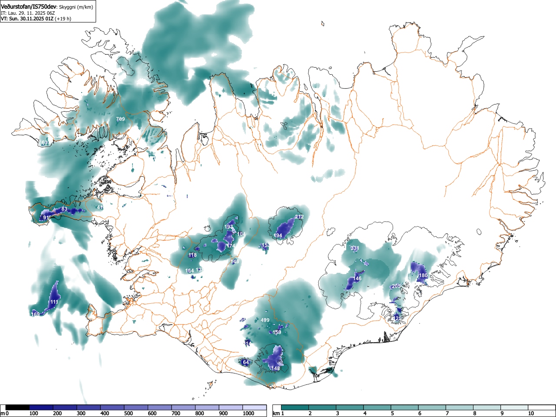Click the 111 value off Reykjanes
The image size is (556, 417).
coord(54,302)
